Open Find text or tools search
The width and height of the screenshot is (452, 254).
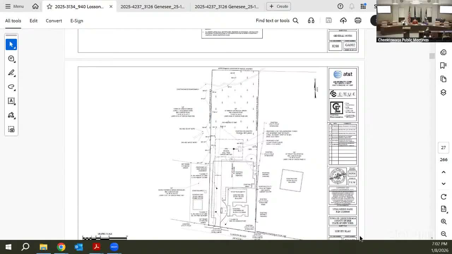click(277, 20)
